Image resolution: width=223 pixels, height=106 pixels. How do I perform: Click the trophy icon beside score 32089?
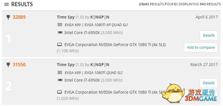(8, 17)
